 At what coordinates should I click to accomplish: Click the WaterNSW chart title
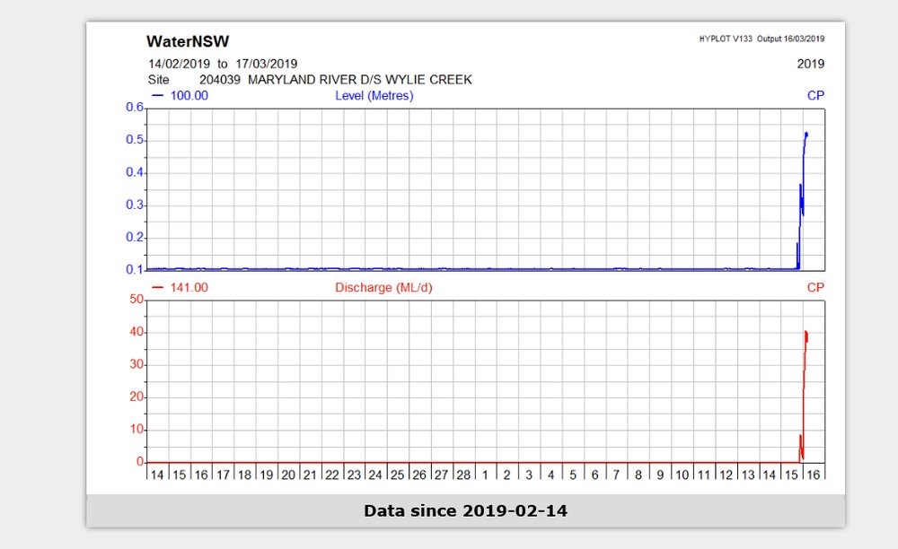188,41
